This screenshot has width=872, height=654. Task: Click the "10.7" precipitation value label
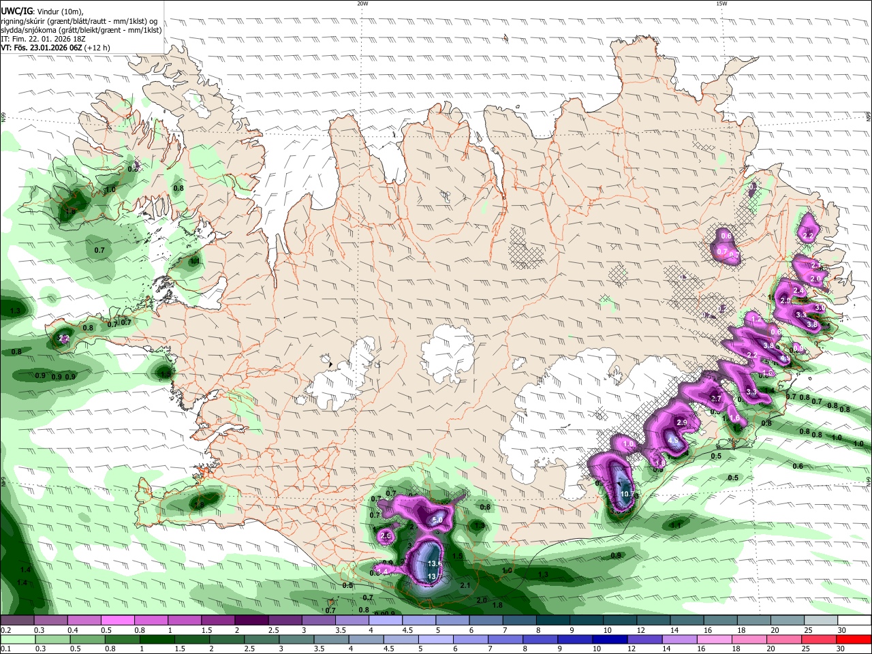coord(627,494)
